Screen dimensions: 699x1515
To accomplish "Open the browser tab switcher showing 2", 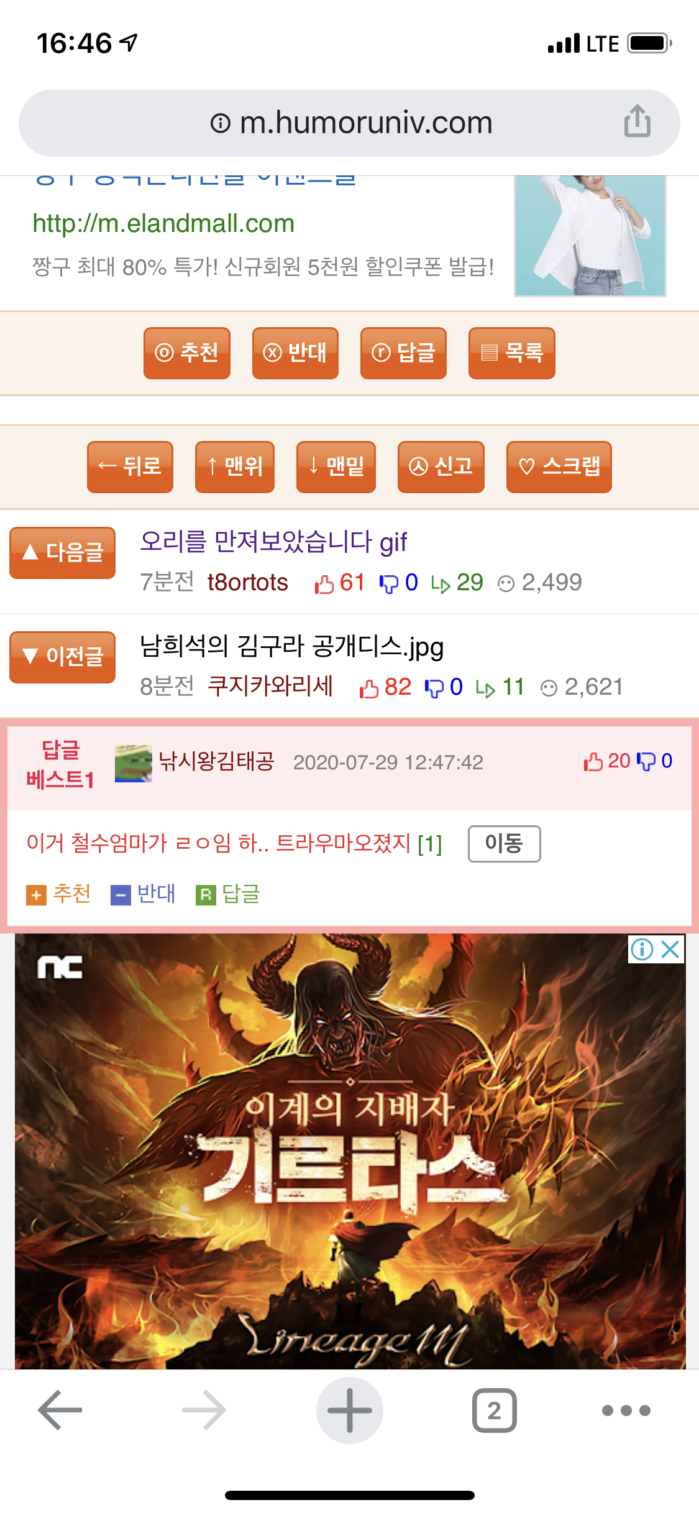I will coord(495,1411).
